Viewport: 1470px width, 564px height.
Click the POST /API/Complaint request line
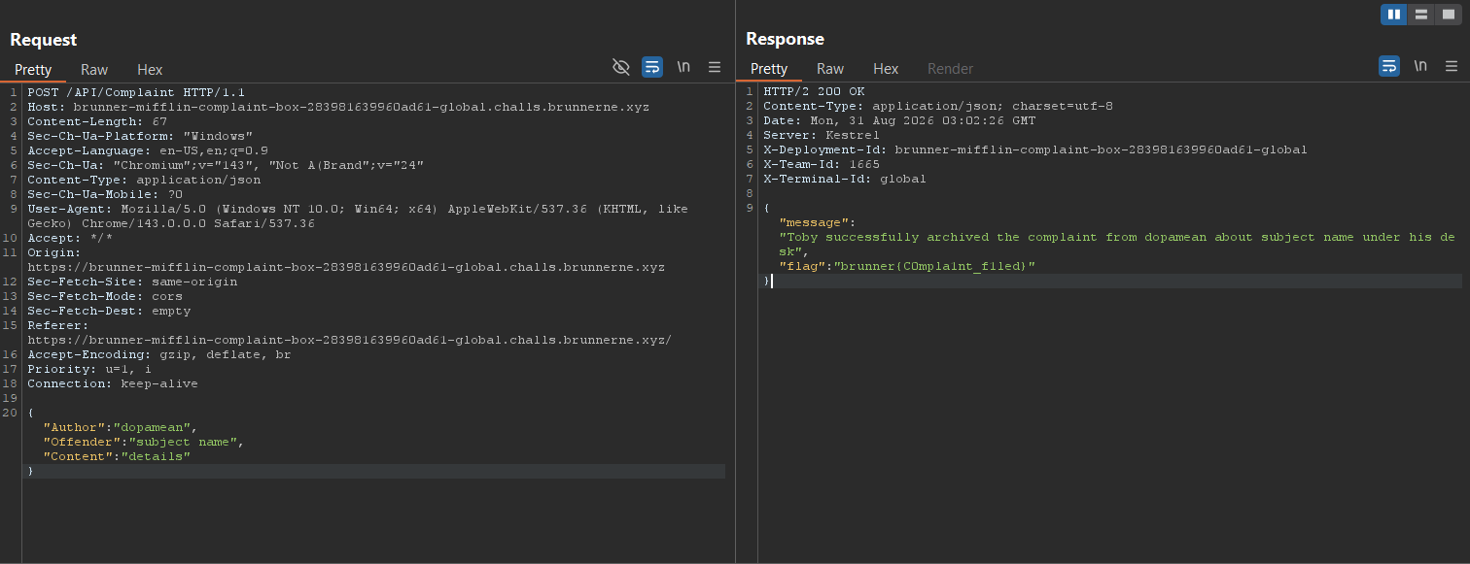136,92
